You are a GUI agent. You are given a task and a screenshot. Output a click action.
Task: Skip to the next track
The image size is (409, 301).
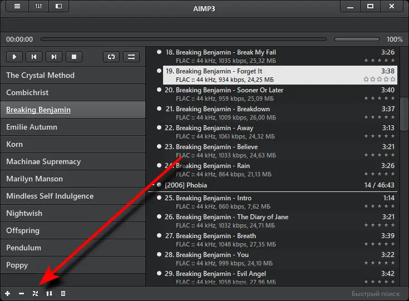54,57
